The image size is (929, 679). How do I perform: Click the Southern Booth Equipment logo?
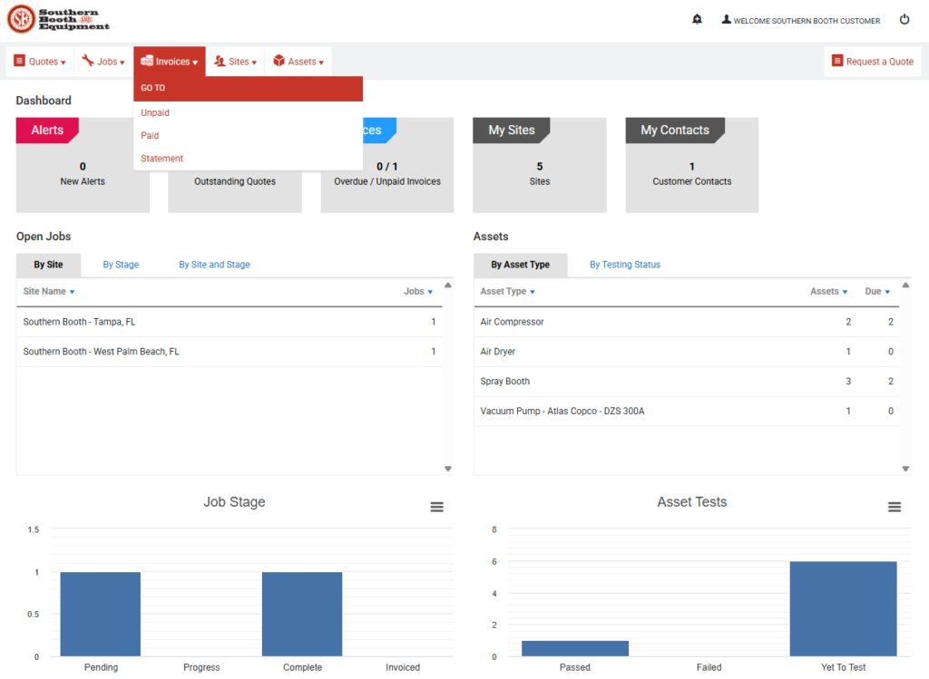(58, 19)
